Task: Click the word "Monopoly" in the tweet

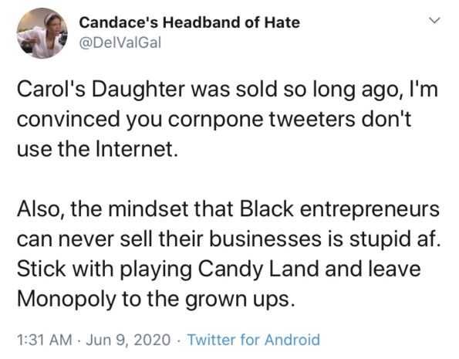Action: click(66, 300)
